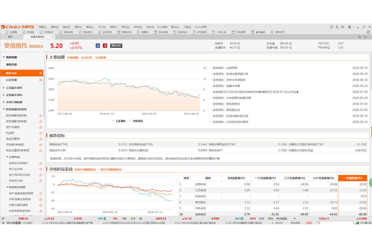The height and width of the screenshot is (247, 372).
Task: Click the blue 融 badge next to price
Action: point(98,45)
